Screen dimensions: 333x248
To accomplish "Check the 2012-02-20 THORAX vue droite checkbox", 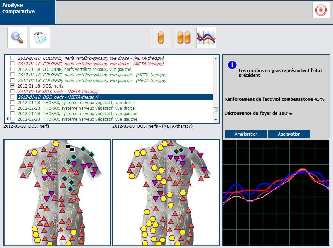I will 12,108.
